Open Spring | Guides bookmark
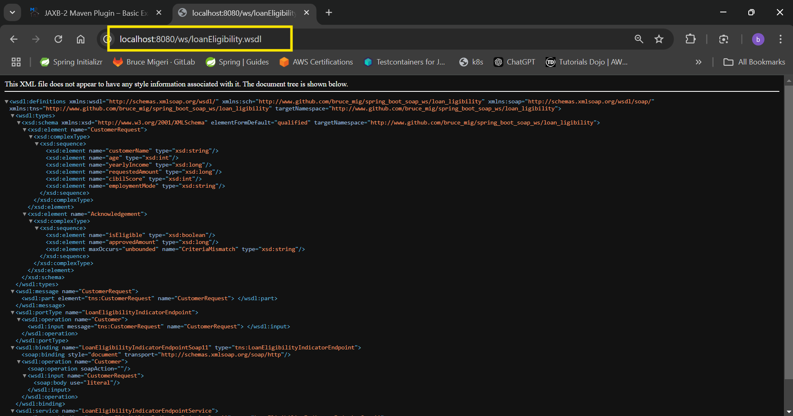The height and width of the screenshot is (416, 793). point(237,62)
